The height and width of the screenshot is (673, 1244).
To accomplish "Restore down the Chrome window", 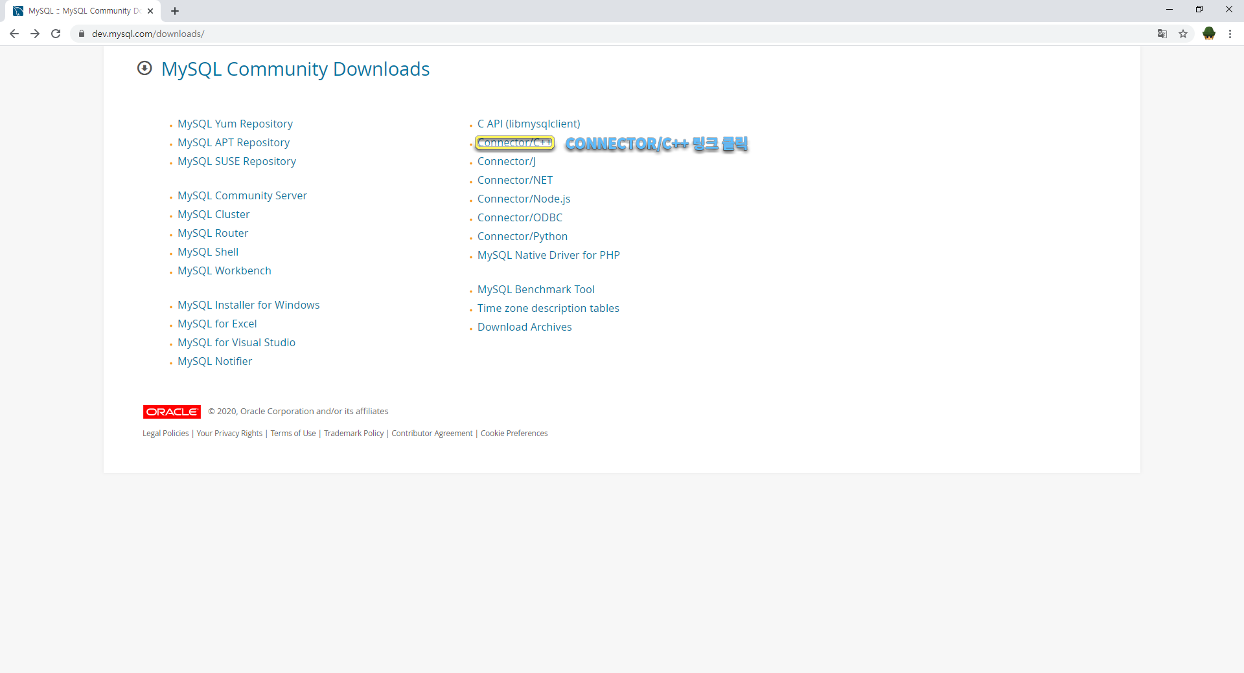I will [x=1199, y=10].
